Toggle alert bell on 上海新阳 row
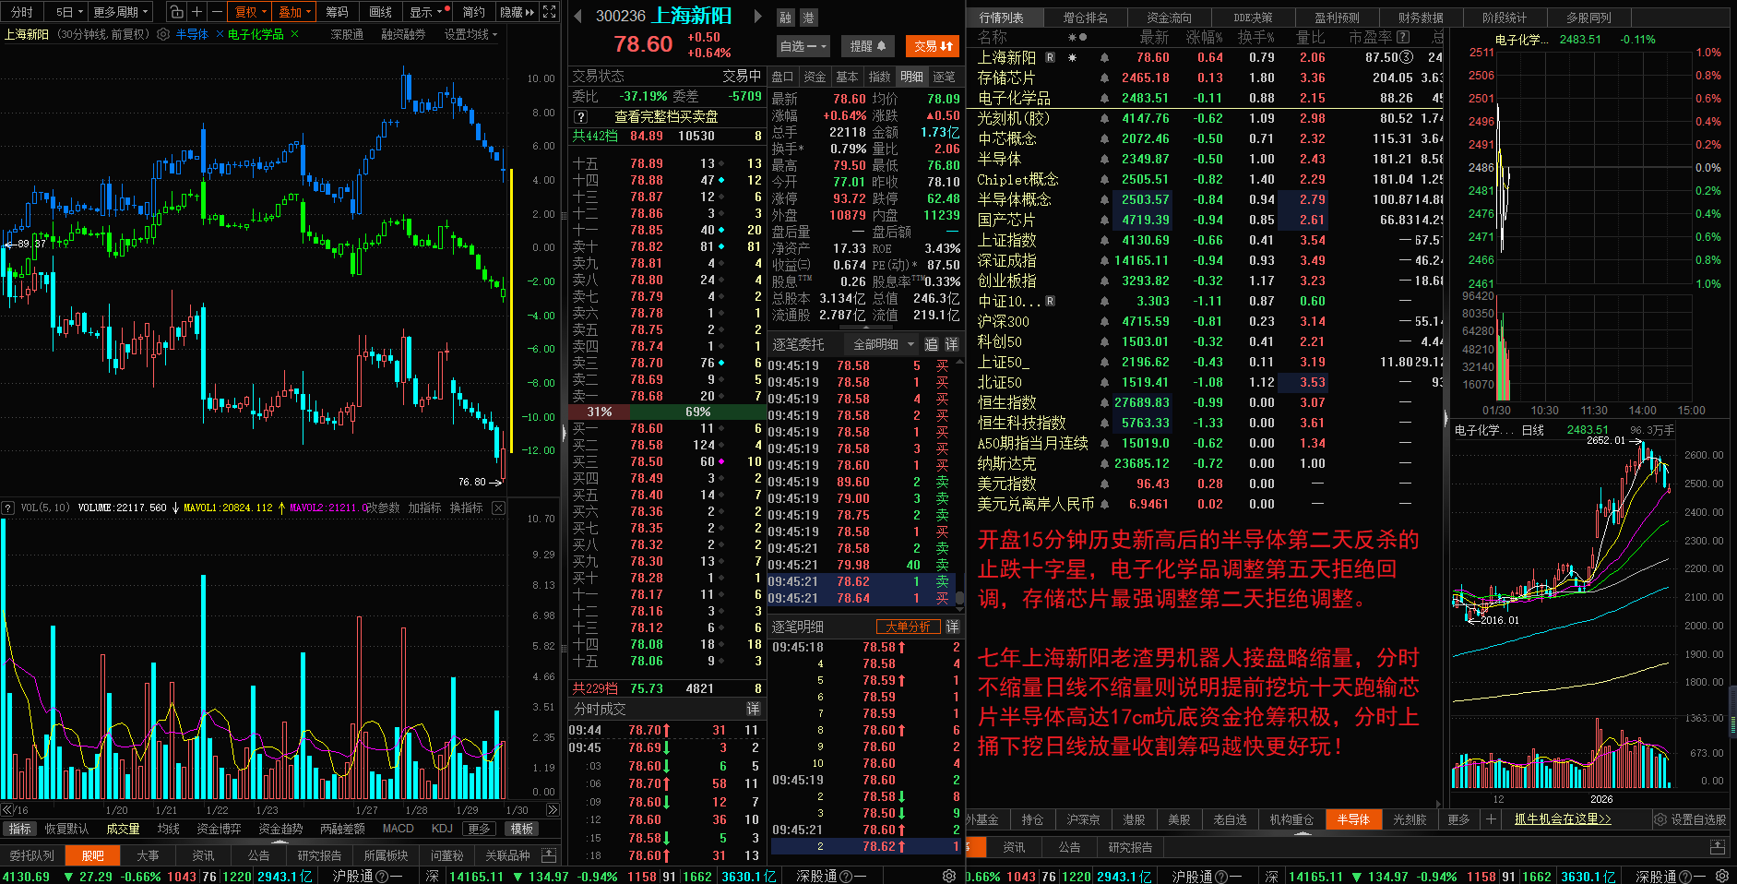Viewport: 1737px width, 884px height. [x=1104, y=58]
